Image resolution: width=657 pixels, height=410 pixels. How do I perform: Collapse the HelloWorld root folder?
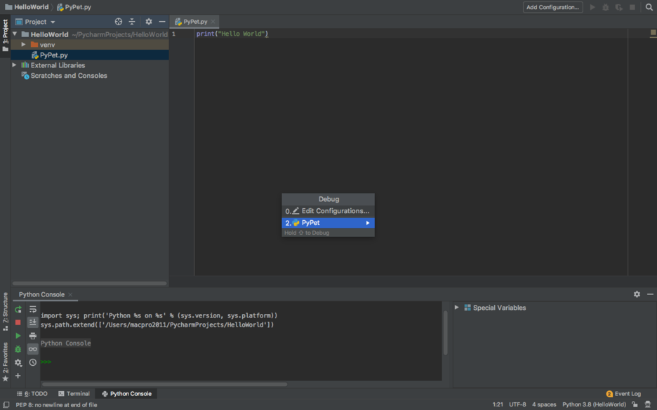15,34
